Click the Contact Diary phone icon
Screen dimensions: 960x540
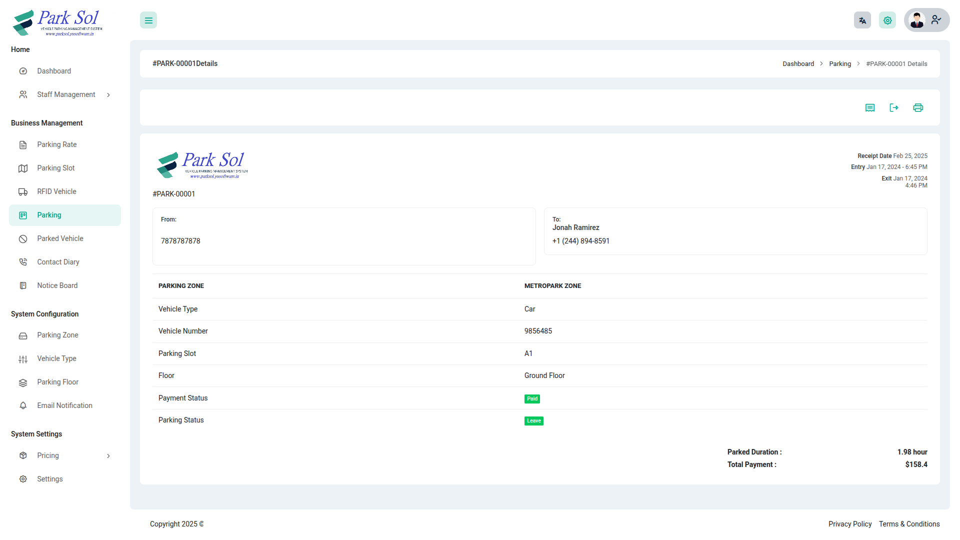click(x=23, y=262)
